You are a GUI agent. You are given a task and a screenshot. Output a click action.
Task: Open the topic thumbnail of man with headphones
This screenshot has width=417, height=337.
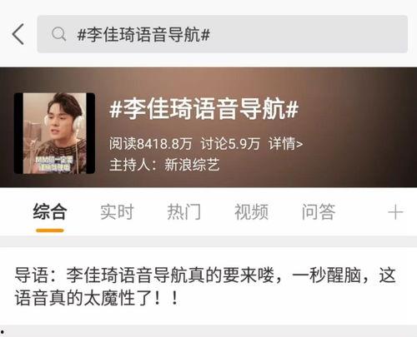54,133
